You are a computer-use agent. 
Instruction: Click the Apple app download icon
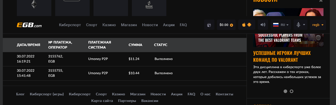[x=244, y=25]
